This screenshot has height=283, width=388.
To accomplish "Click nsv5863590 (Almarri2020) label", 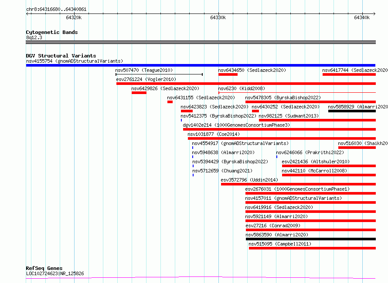I will [x=277, y=235].
